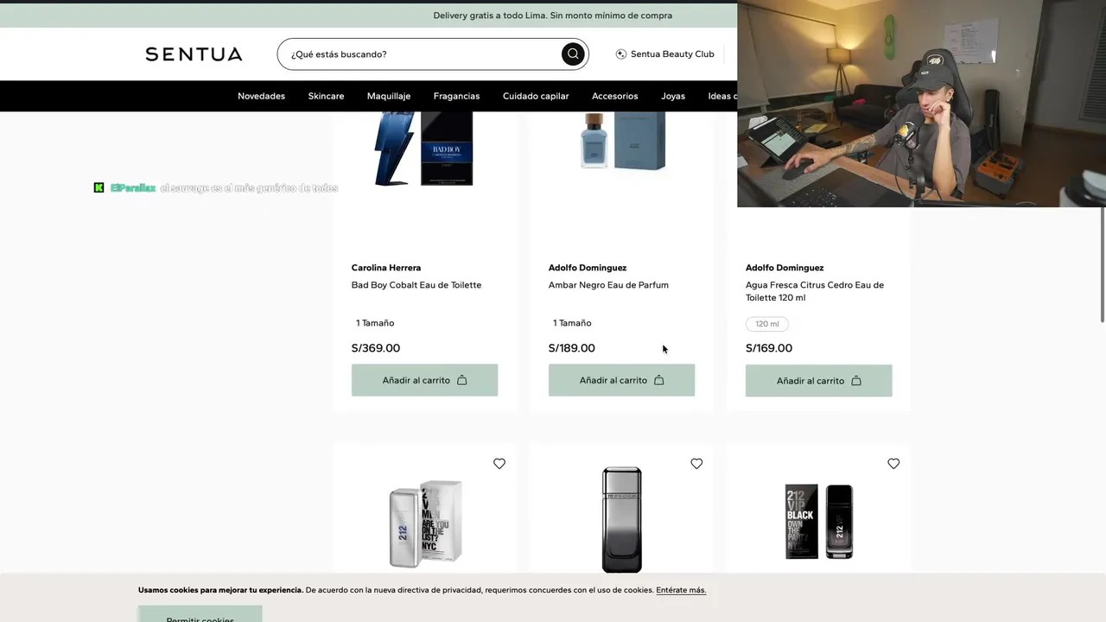Expand the Maquillaje menu
The image size is (1106, 622).
(x=389, y=96)
